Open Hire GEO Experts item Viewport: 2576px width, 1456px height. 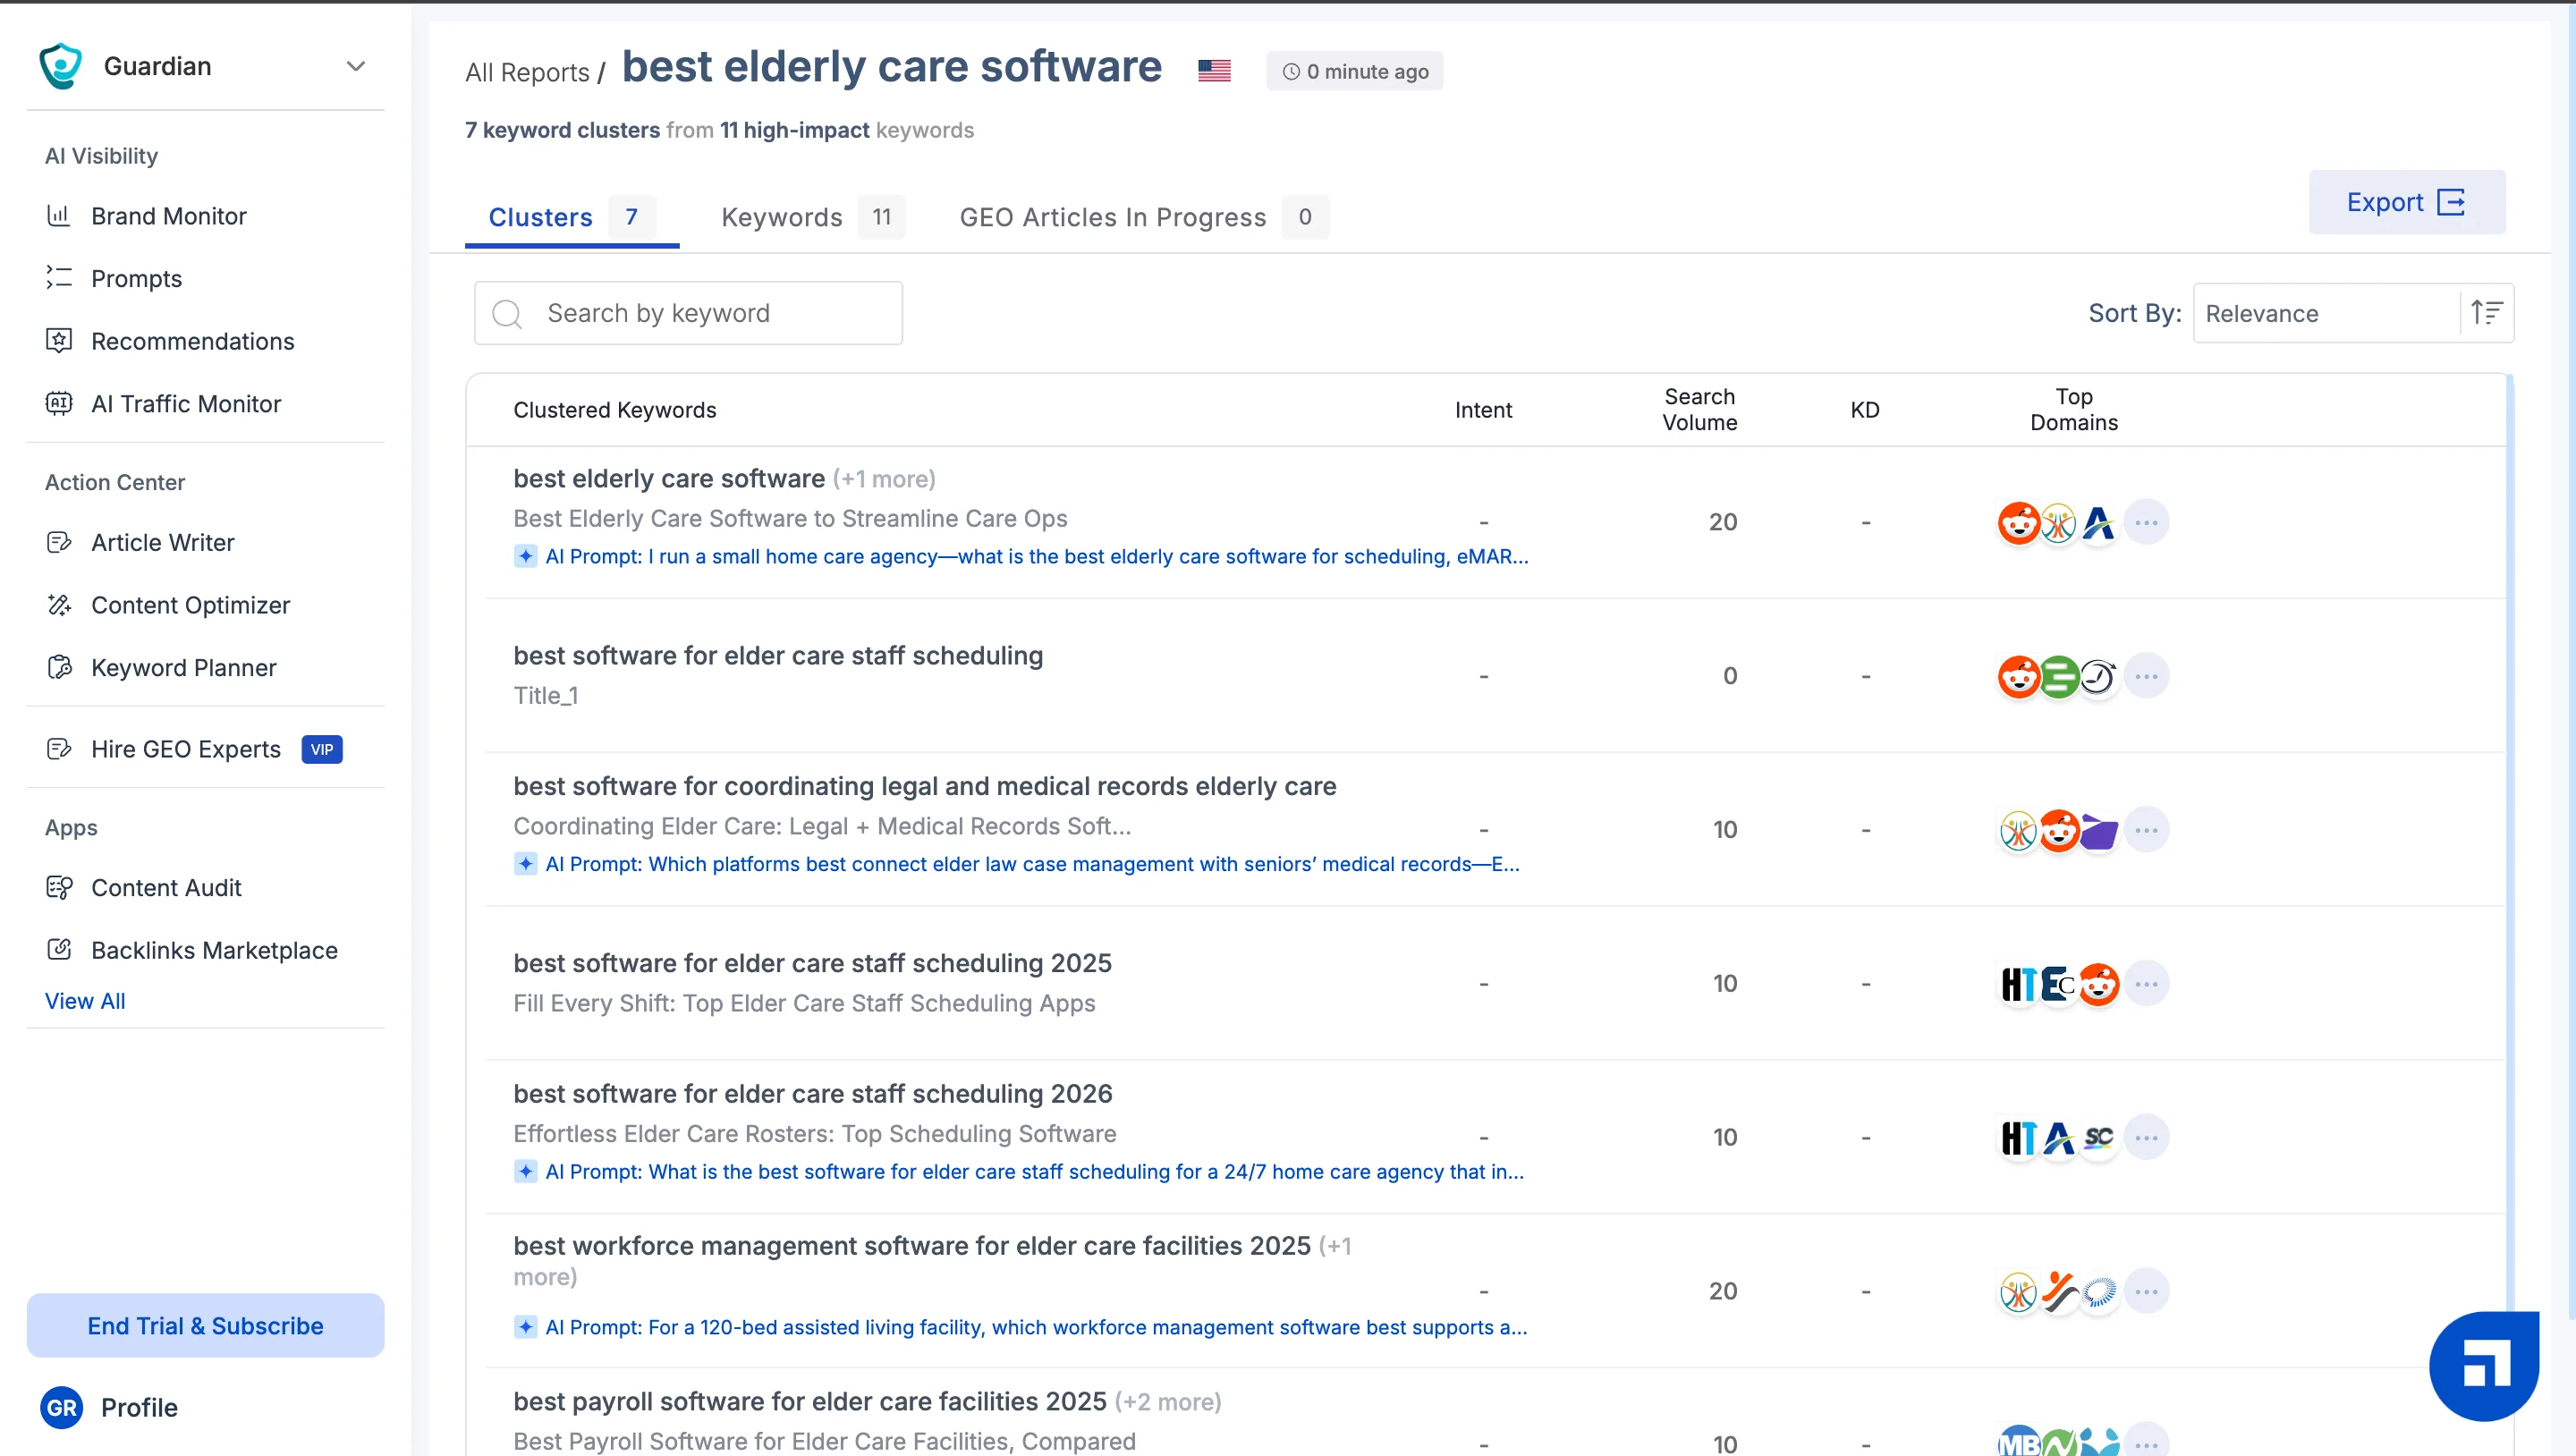click(x=185, y=749)
